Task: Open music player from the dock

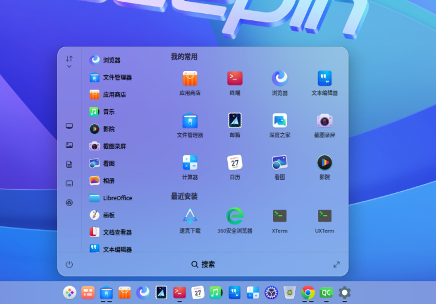Action: (216, 293)
